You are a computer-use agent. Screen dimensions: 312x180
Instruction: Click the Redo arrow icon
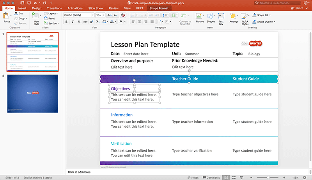click(x=44, y=3)
